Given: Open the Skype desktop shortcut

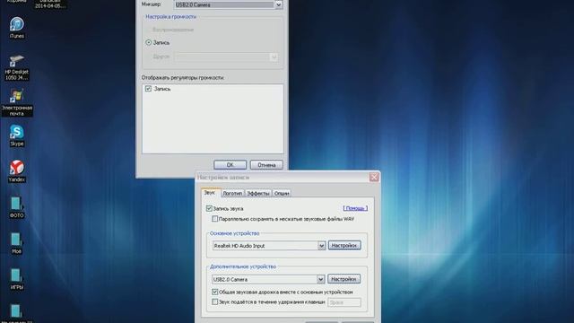Looking at the screenshot, I should [16, 135].
